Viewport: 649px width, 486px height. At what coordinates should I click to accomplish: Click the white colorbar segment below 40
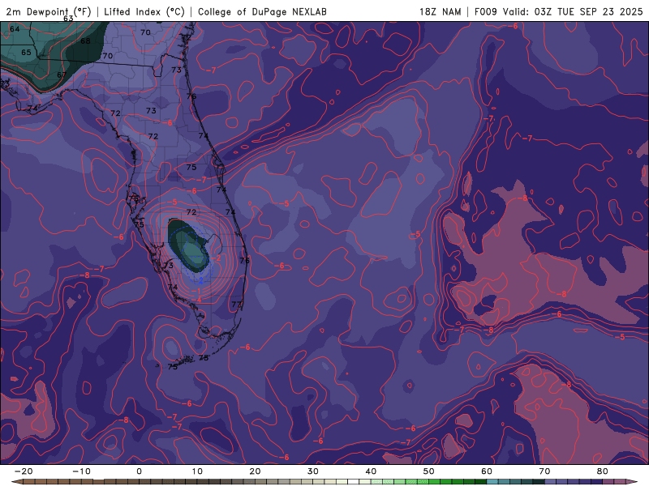click(354, 482)
